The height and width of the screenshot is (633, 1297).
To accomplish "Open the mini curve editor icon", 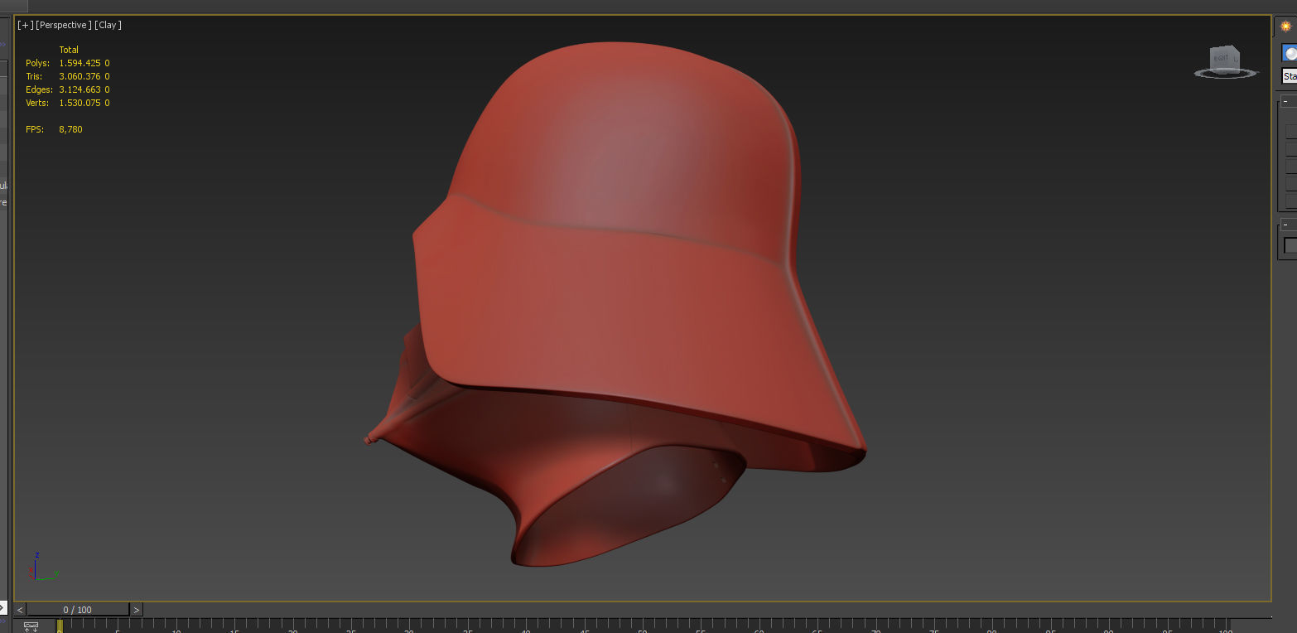I will [x=31, y=626].
